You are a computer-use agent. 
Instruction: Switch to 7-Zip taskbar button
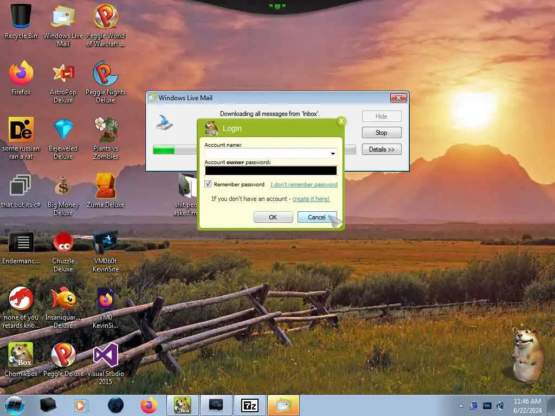[x=250, y=405]
